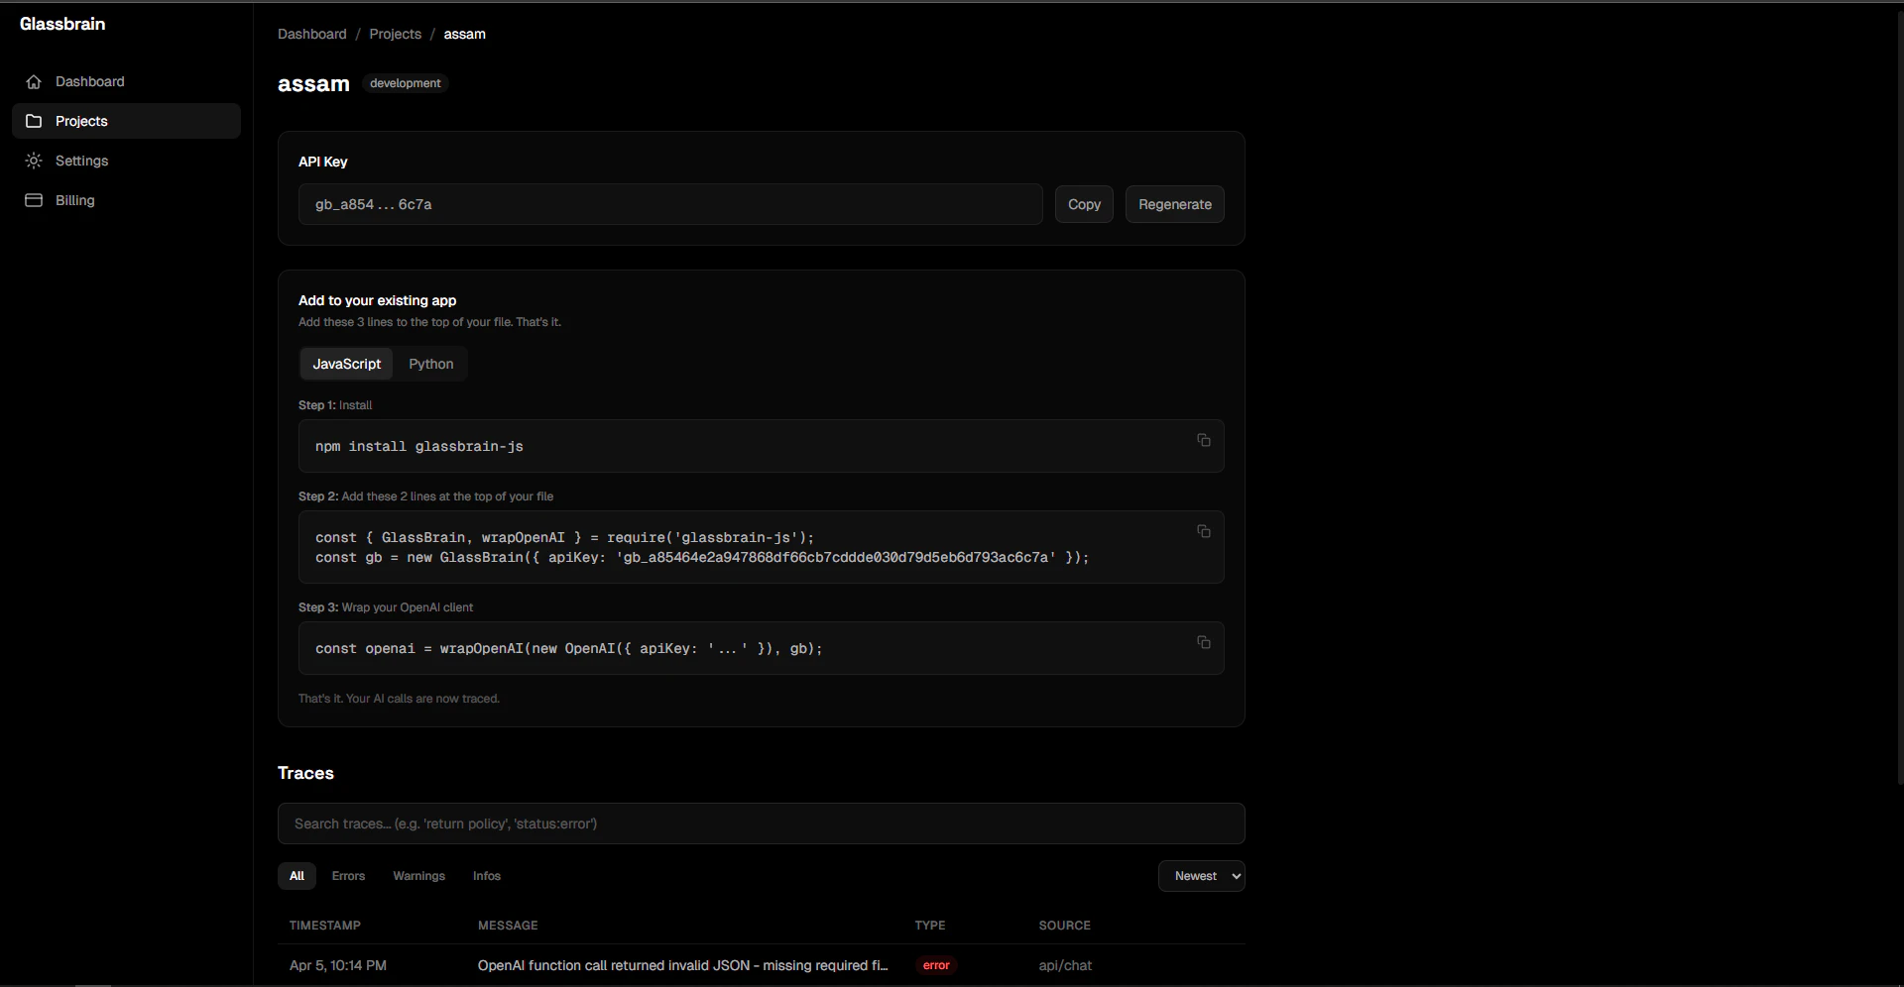The height and width of the screenshot is (987, 1904).
Task: Filter traces by Errors
Action: [348, 876]
